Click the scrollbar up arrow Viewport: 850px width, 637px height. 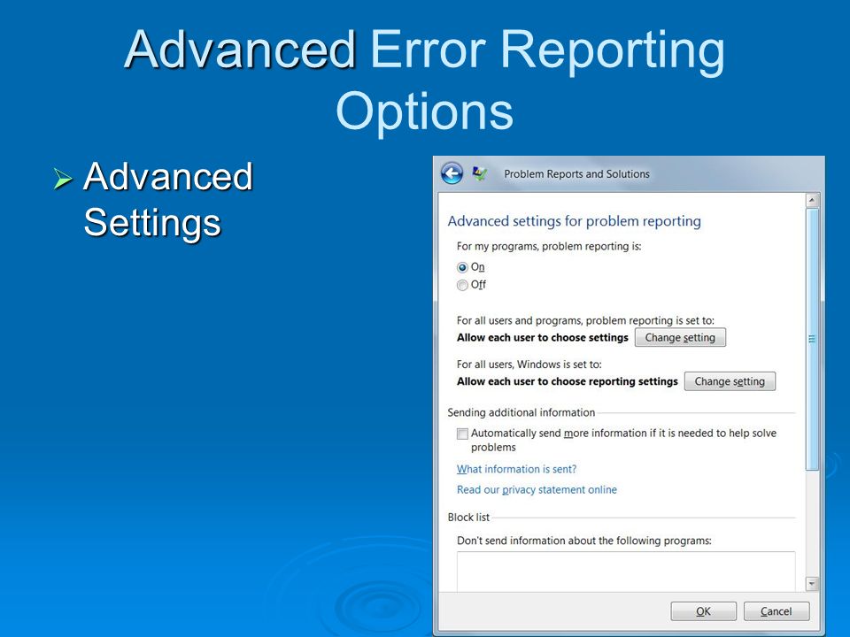pos(812,201)
